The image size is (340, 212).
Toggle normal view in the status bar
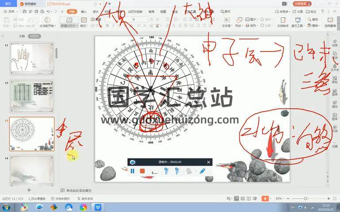pyautogui.click(x=236, y=199)
